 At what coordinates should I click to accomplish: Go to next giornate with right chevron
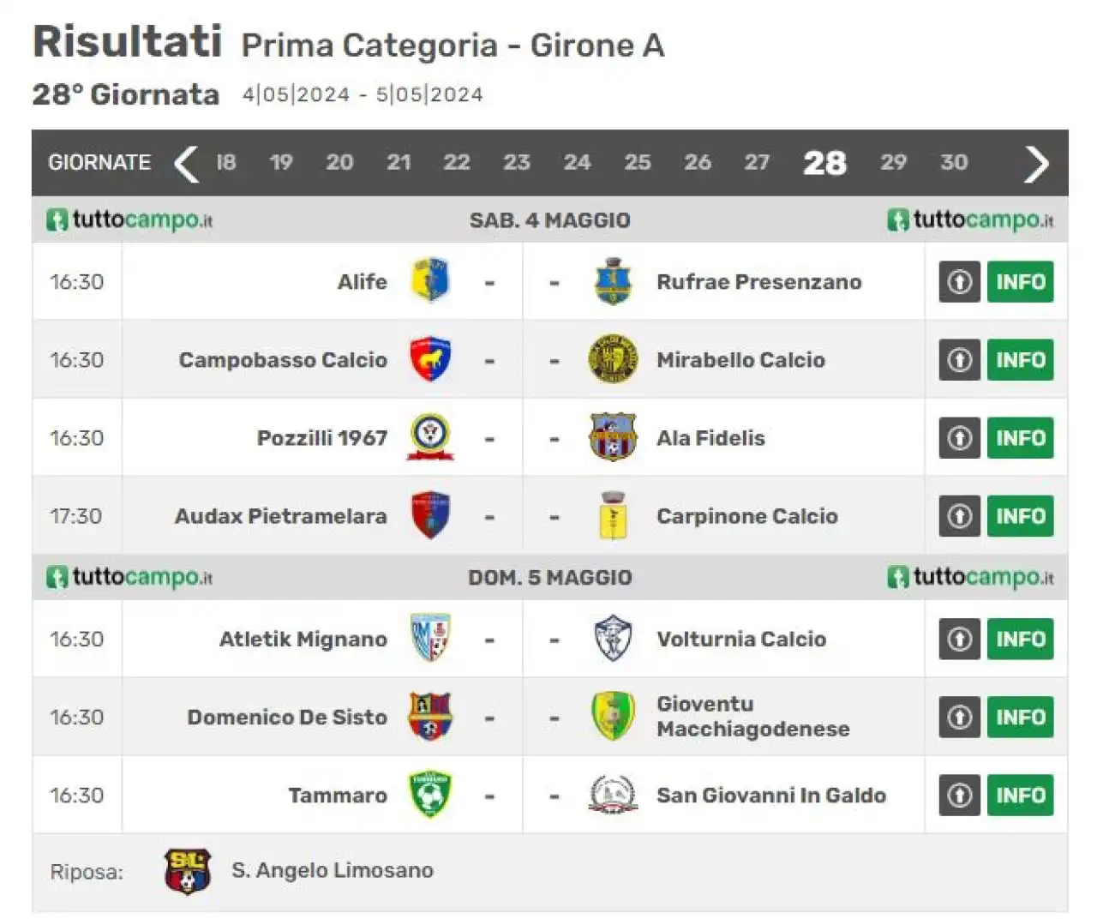[1036, 163]
